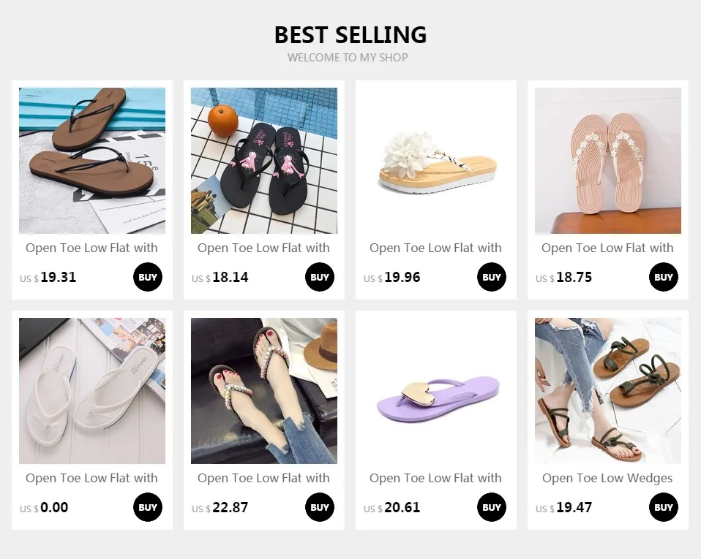The image size is (701, 559).
Task: Select white flower sandal thumbnail
Action: click(x=436, y=161)
